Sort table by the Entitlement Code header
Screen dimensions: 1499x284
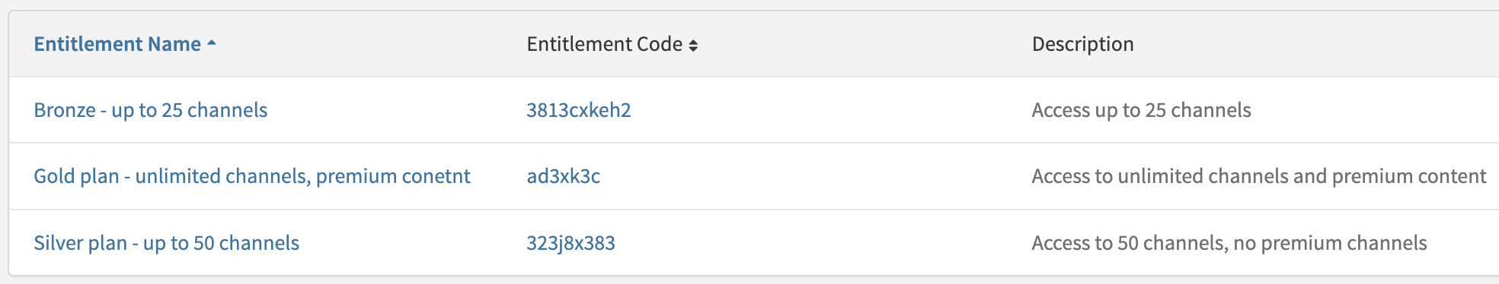[x=605, y=44]
